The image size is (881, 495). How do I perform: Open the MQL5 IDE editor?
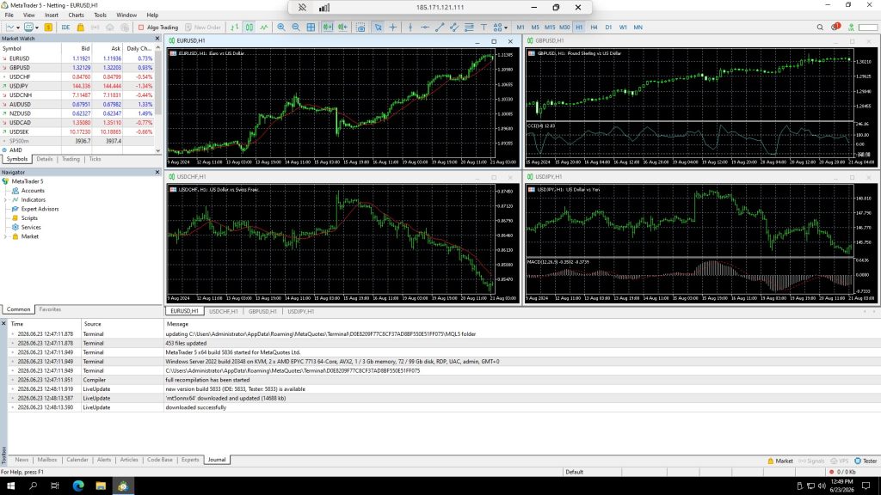[x=65, y=27]
